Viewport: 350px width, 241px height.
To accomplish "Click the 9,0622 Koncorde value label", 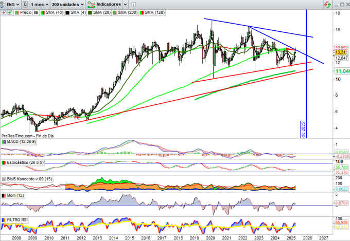I will point(342,189).
